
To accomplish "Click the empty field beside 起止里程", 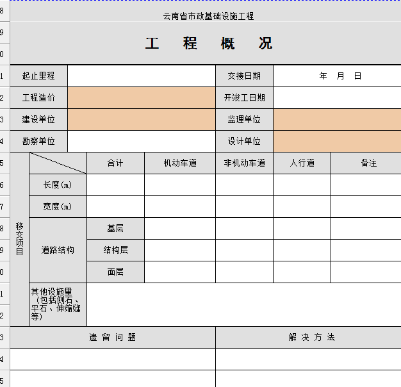I will pyautogui.click(x=141, y=76).
